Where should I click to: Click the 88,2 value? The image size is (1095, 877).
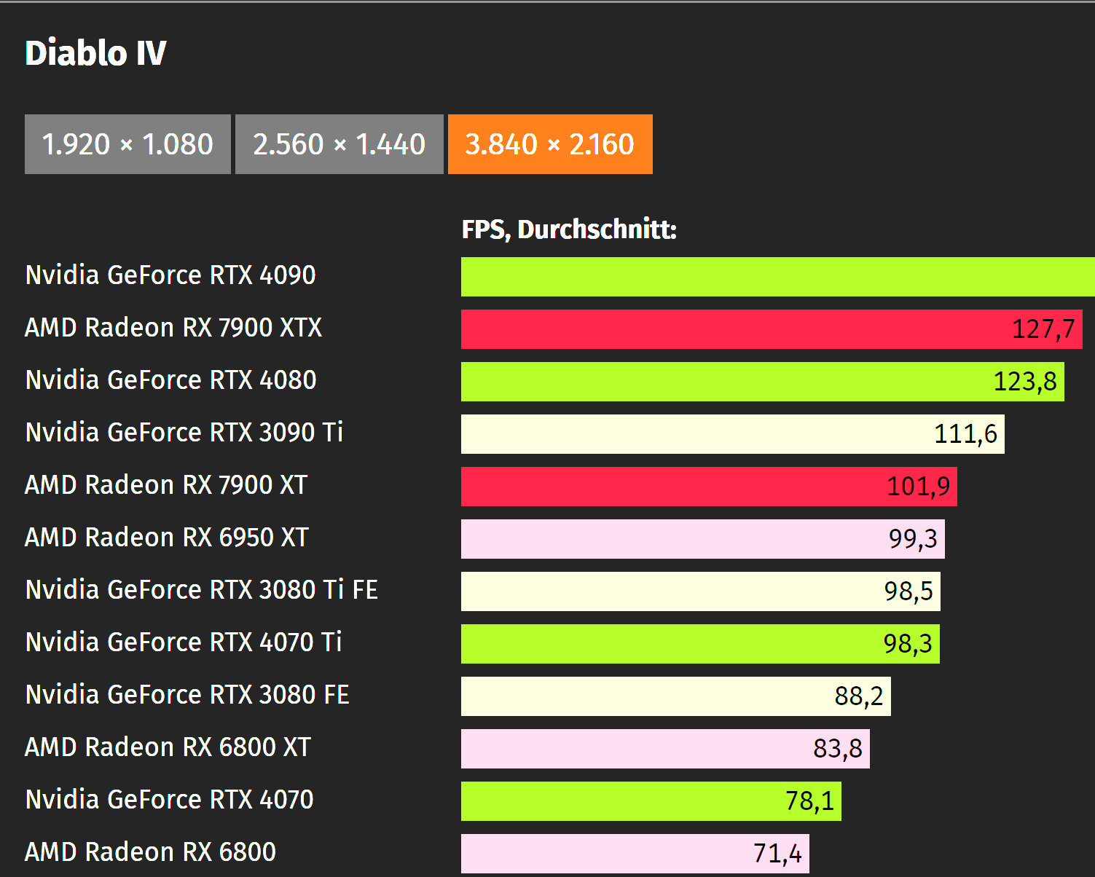click(859, 696)
